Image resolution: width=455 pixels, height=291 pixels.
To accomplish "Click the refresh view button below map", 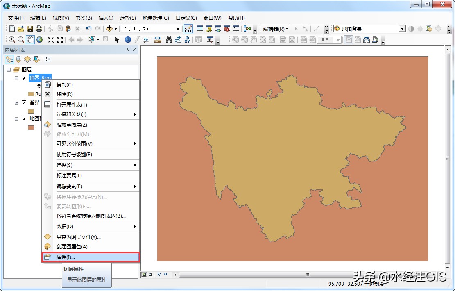I will [159, 274].
